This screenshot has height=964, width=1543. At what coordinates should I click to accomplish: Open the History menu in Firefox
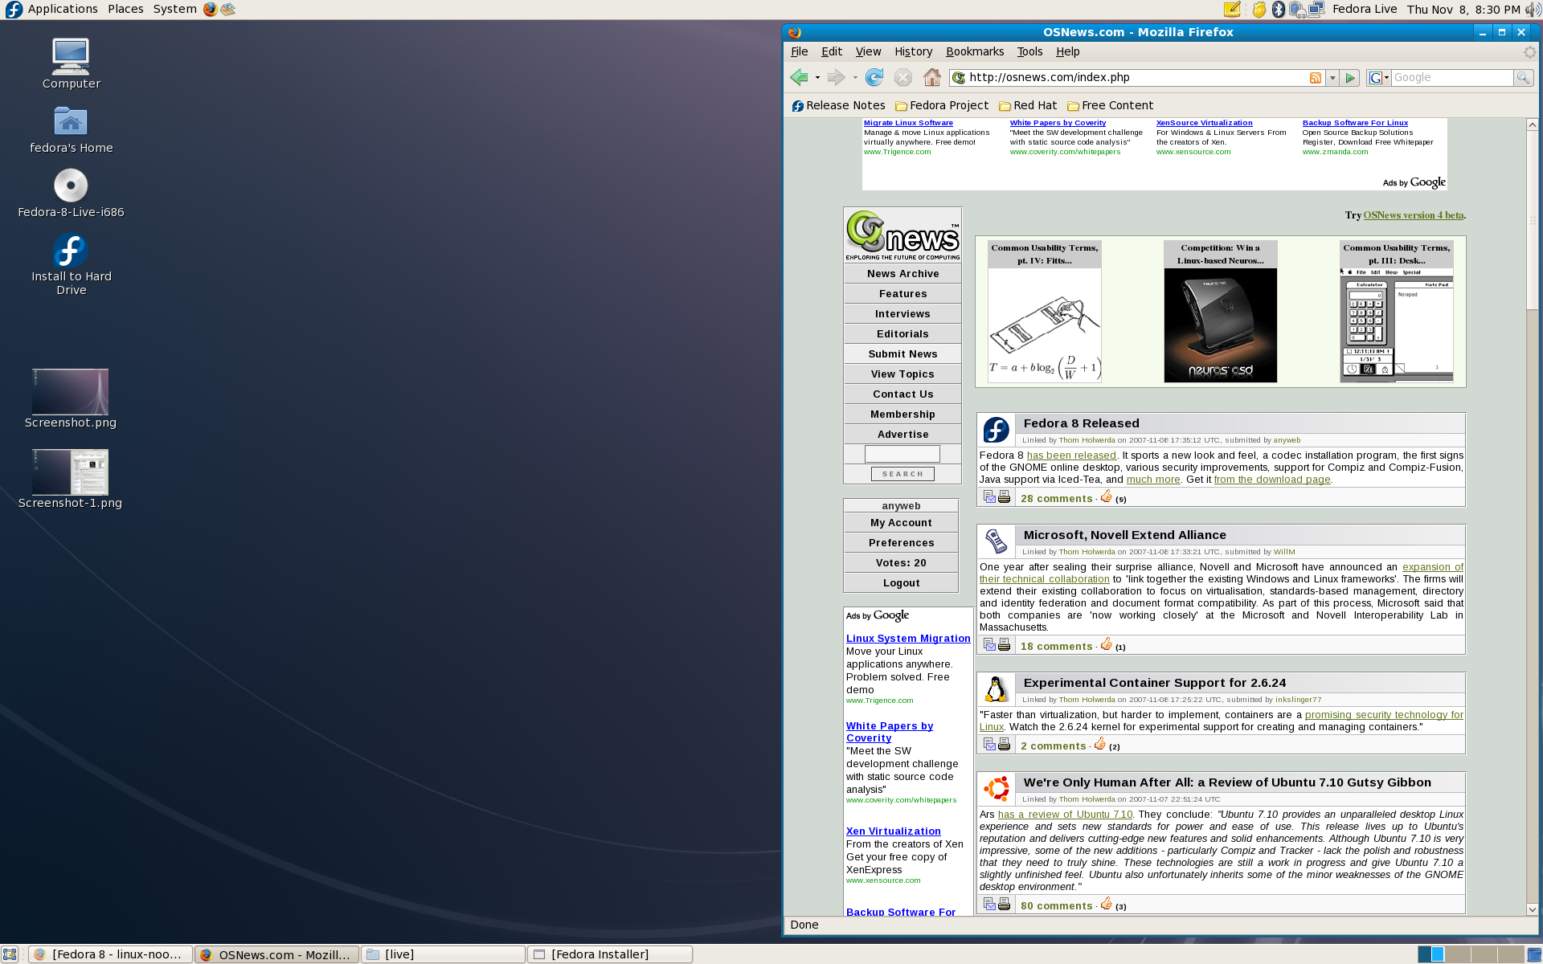click(x=913, y=51)
